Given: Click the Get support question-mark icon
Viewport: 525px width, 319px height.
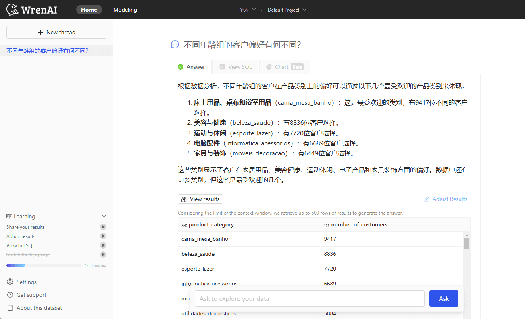Looking at the screenshot, I should pyautogui.click(x=10, y=295).
